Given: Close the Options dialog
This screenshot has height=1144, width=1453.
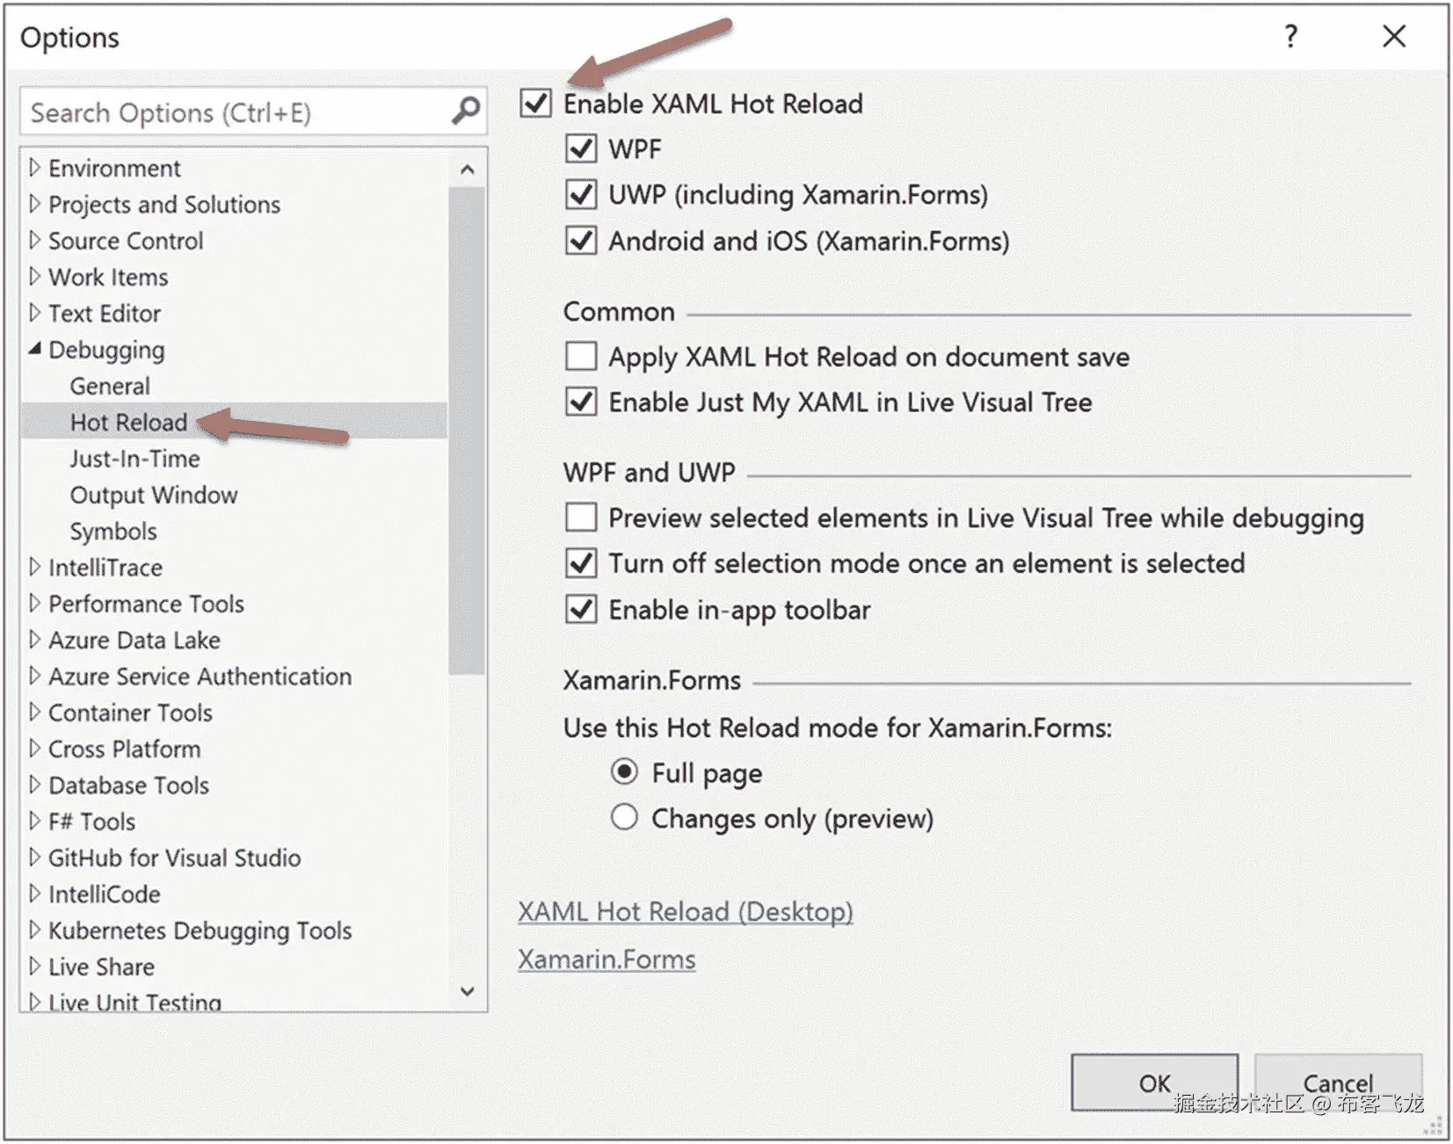Looking at the screenshot, I should pos(1394,37).
